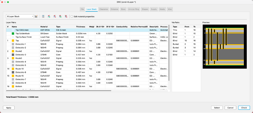The image size is (253, 113).
Task: Click the Apply button
Action: point(9,108)
